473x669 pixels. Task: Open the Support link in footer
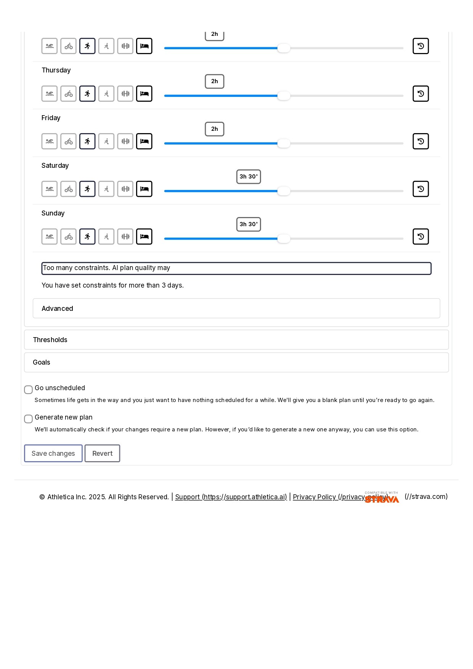231,497
